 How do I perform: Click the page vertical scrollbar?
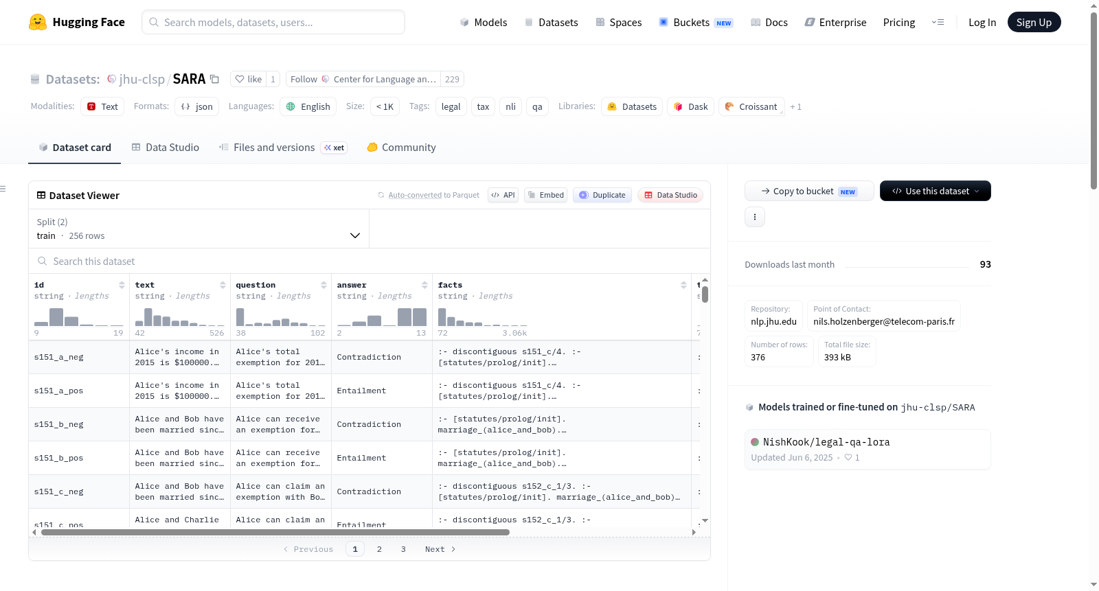click(x=1094, y=100)
